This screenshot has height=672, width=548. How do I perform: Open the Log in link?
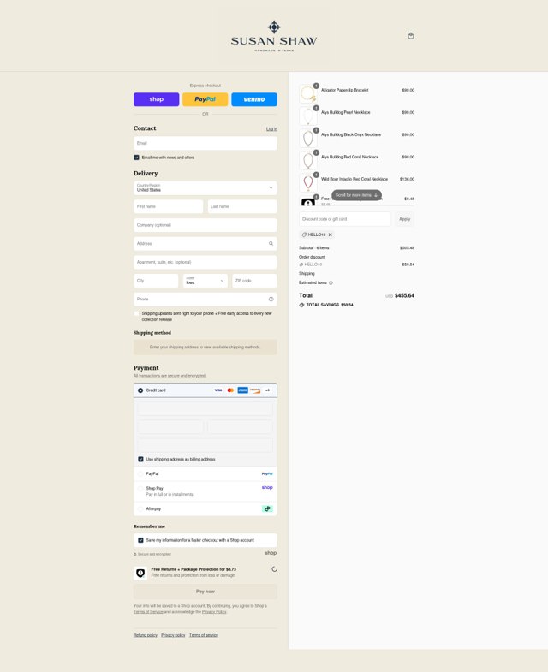tap(271, 129)
